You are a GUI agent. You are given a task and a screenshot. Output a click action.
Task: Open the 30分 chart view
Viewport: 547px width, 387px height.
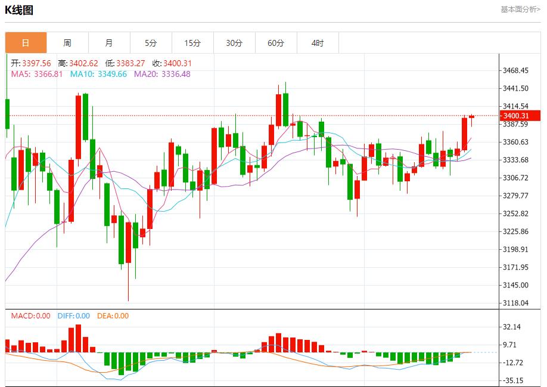[235, 42]
